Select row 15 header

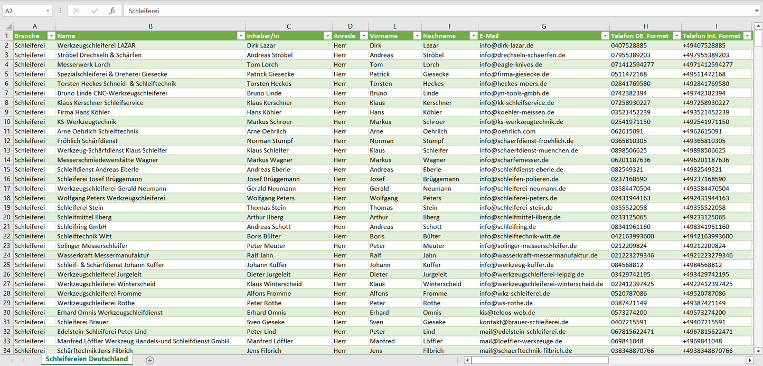tap(6, 169)
